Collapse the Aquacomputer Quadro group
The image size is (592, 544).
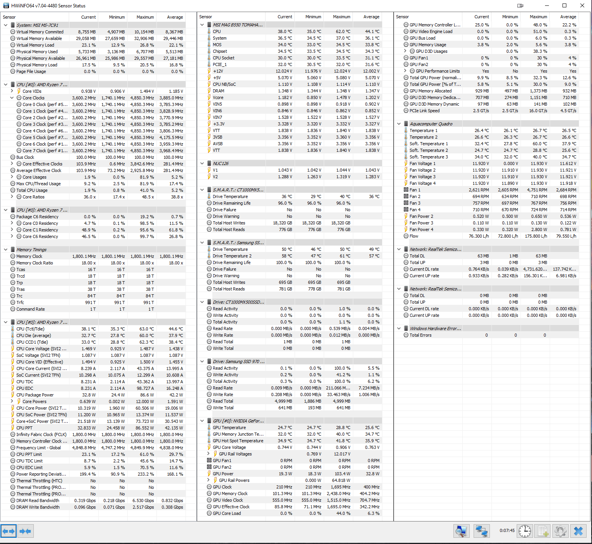coord(399,124)
